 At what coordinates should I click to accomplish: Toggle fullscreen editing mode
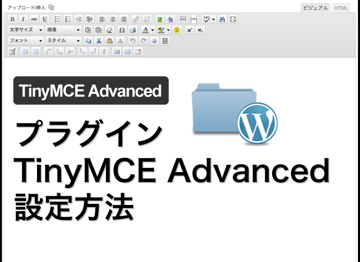(x=233, y=20)
